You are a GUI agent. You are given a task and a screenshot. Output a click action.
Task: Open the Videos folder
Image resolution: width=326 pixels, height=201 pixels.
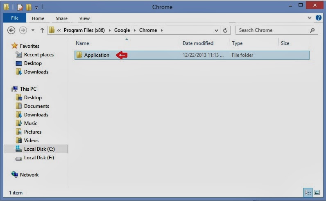coord(31,141)
